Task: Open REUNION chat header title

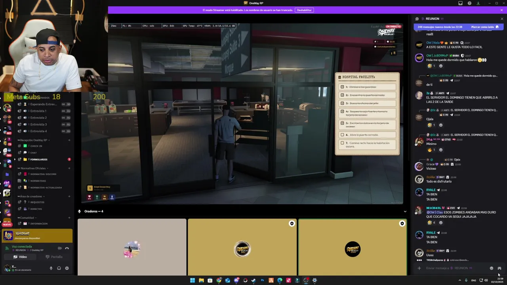Action: [432, 19]
